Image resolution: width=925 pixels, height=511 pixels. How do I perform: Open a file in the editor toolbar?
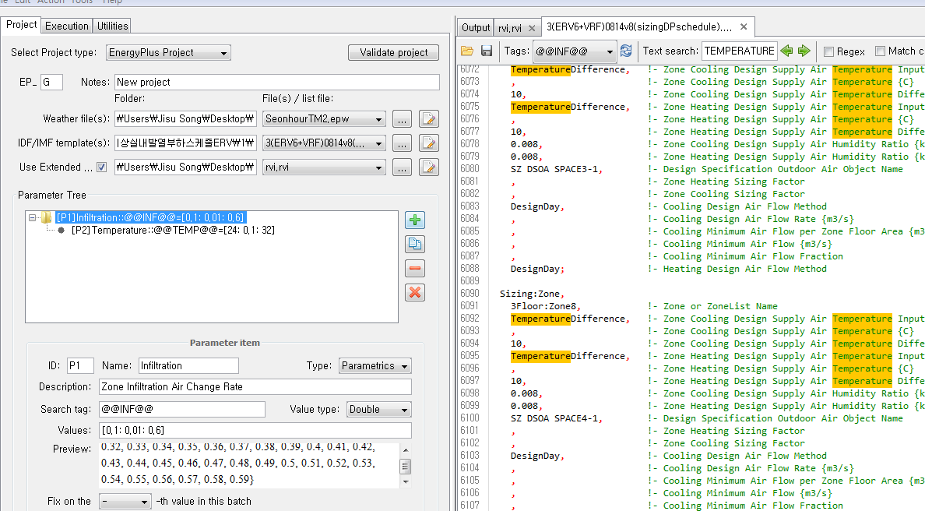(x=467, y=51)
